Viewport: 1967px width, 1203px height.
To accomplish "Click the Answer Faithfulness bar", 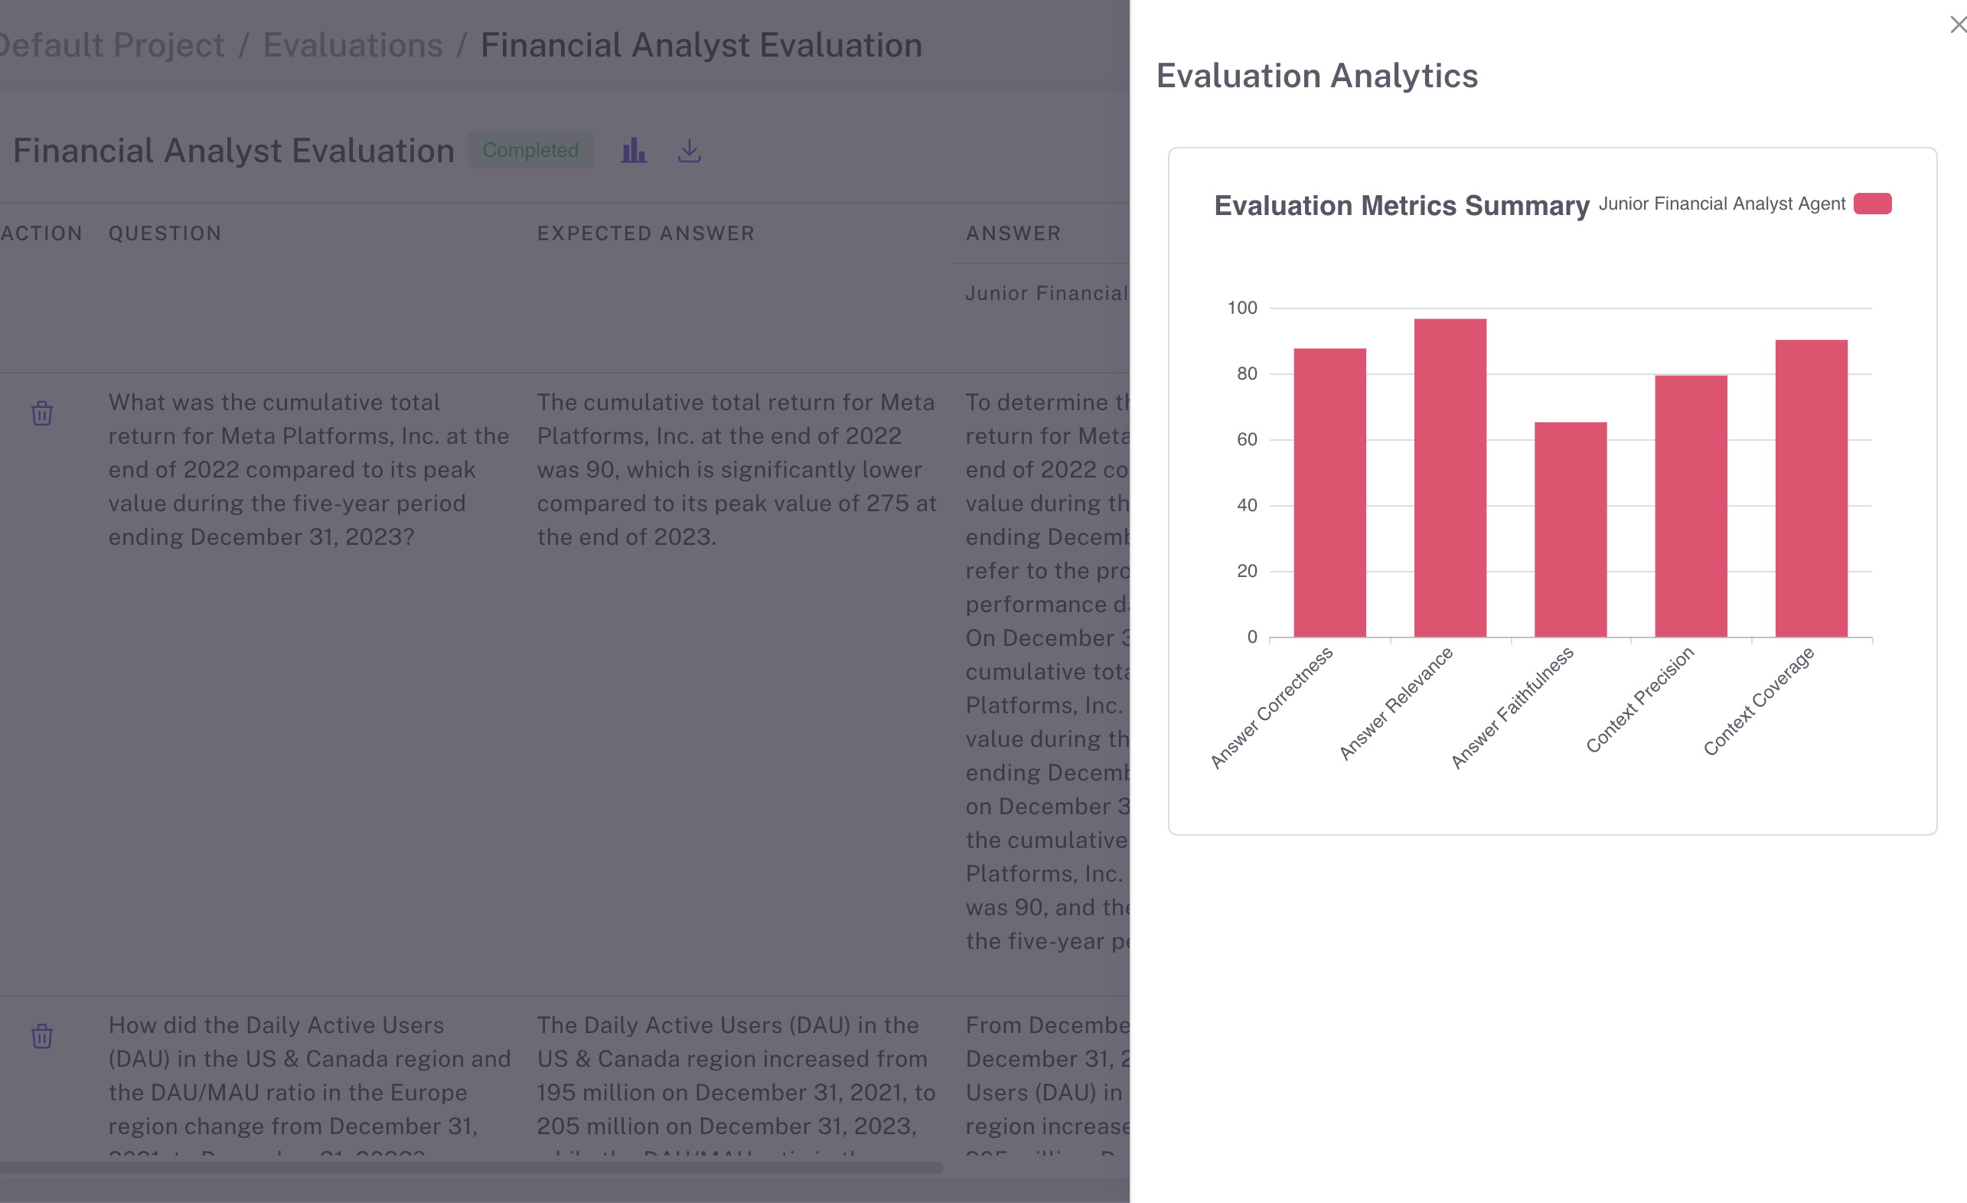I will click(1571, 530).
